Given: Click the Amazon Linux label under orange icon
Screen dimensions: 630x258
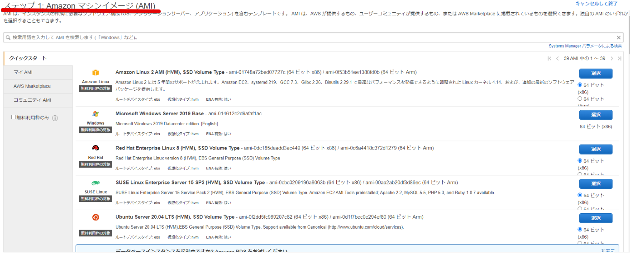Looking at the screenshot, I should (x=95, y=82).
